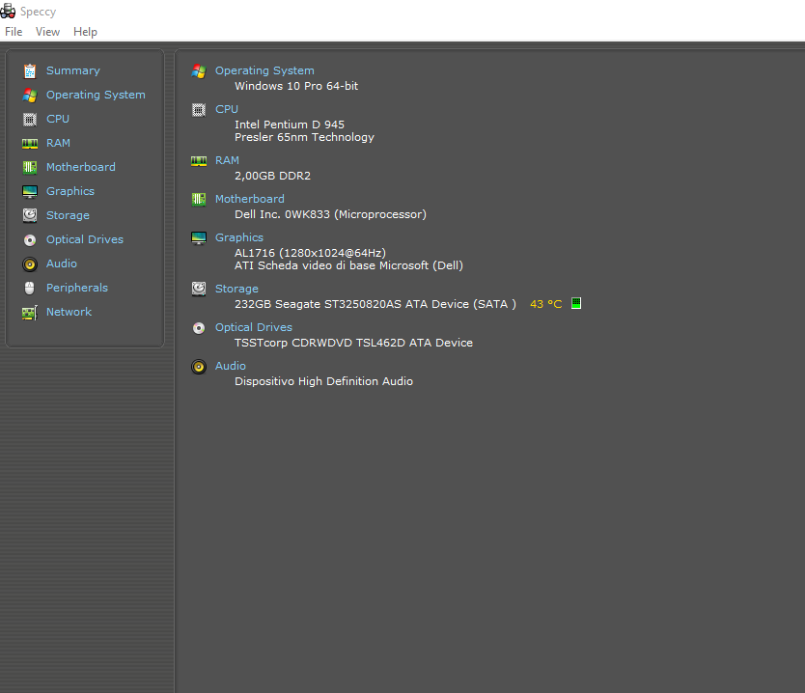Click the Optical Drives disc icon in sidebar

[x=30, y=239]
